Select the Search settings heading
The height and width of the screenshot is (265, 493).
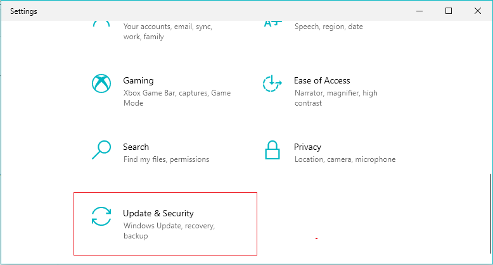click(136, 147)
